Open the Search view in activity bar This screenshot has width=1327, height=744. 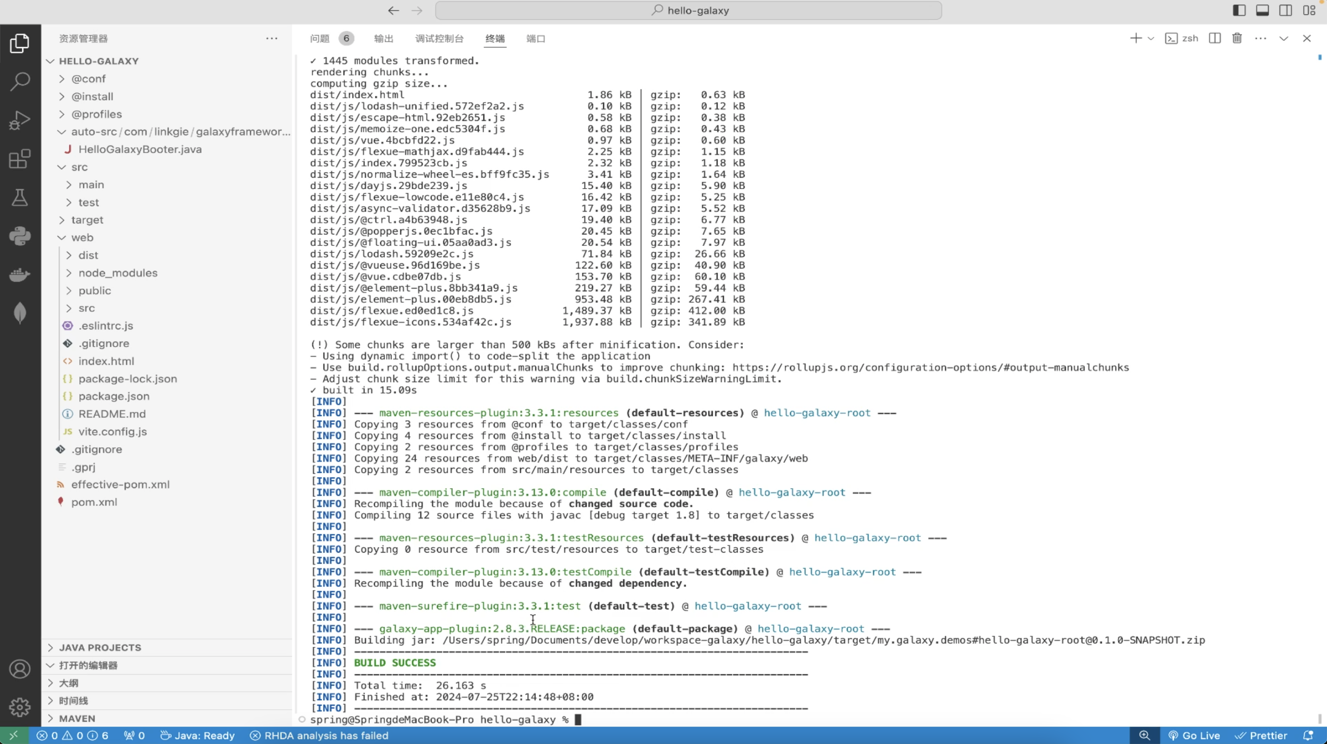pos(20,81)
